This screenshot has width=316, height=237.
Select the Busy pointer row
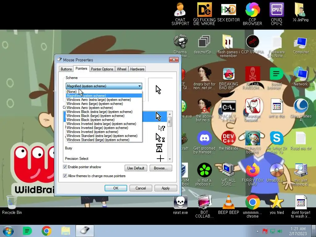pyautogui.click(x=115, y=148)
